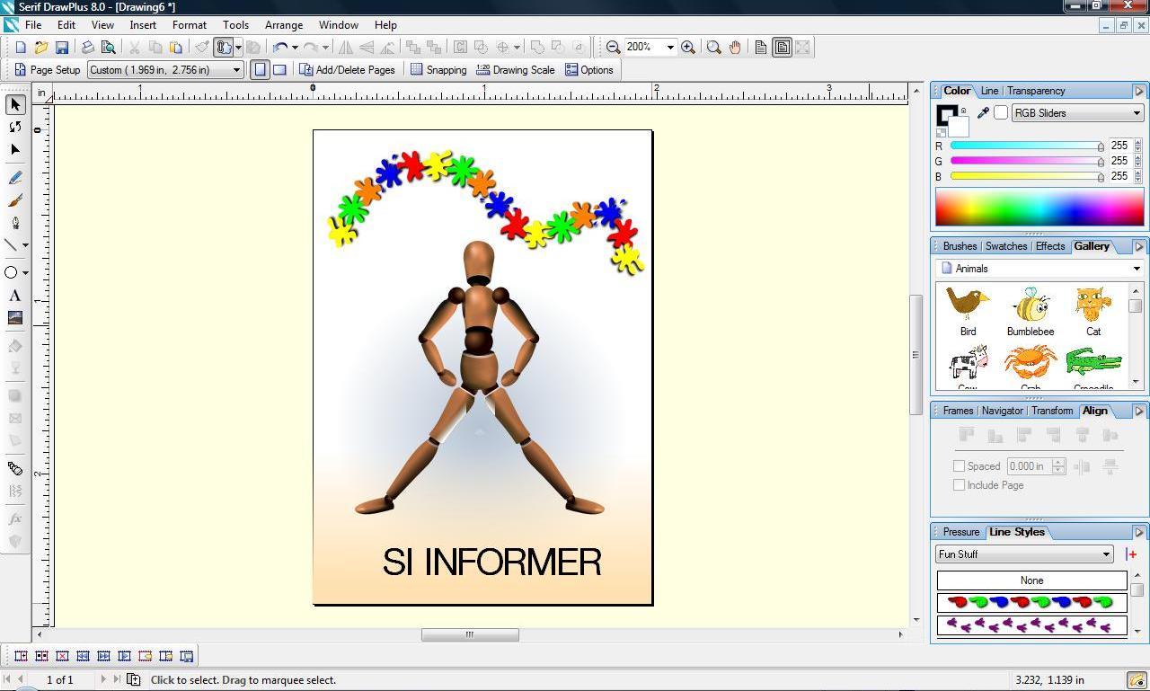Insert the Bumblebee gallery item
The image size is (1150, 691).
pos(1031,311)
